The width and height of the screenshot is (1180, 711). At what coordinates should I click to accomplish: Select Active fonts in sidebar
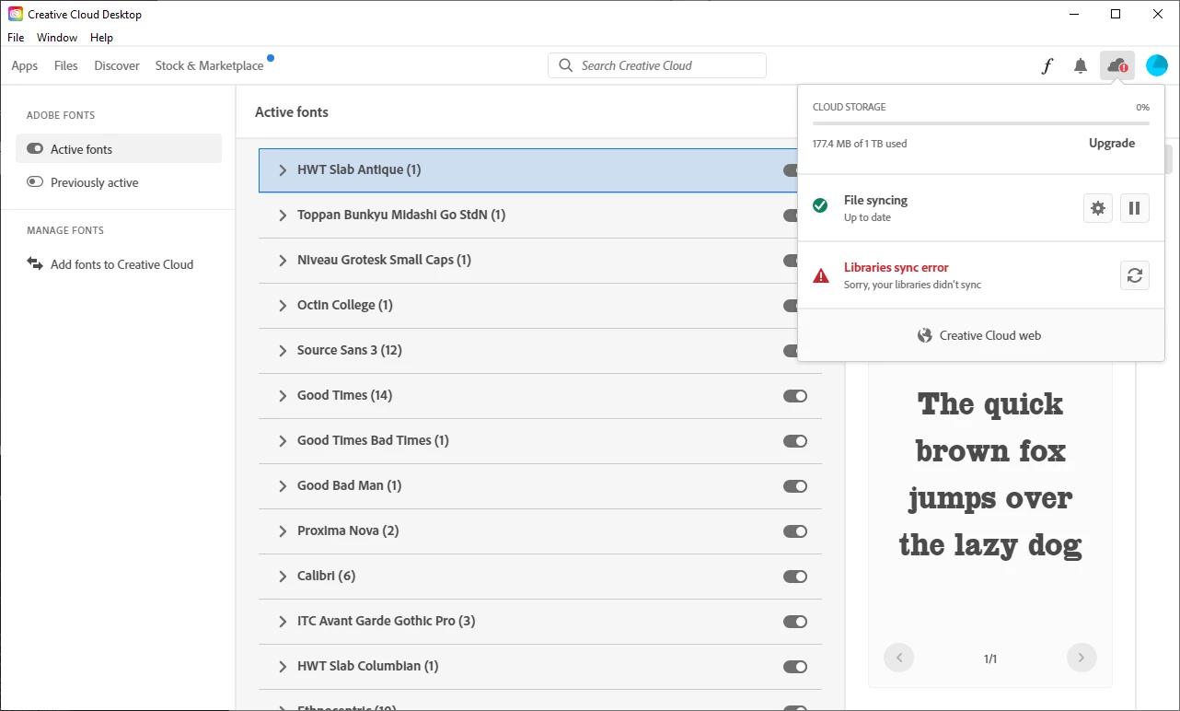click(x=119, y=149)
